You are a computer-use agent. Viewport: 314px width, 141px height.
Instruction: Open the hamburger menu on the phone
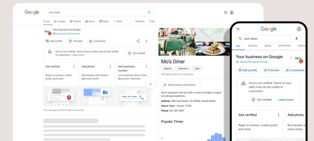pos(238,29)
